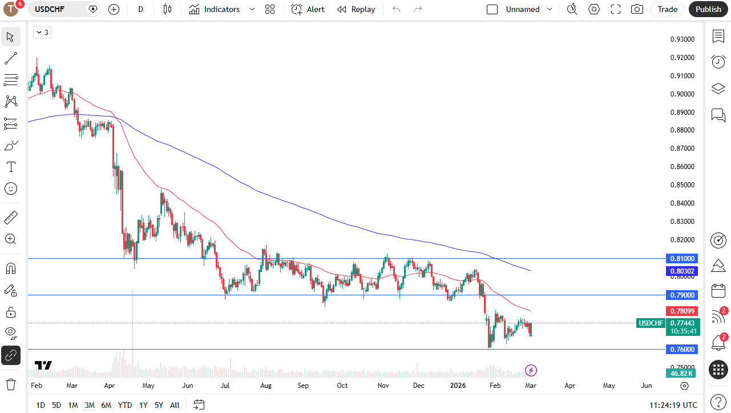Toggle hide all drawings eye icon
Image resolution: width=731 pixels, height=413 pixels.
tap(10, 334)
